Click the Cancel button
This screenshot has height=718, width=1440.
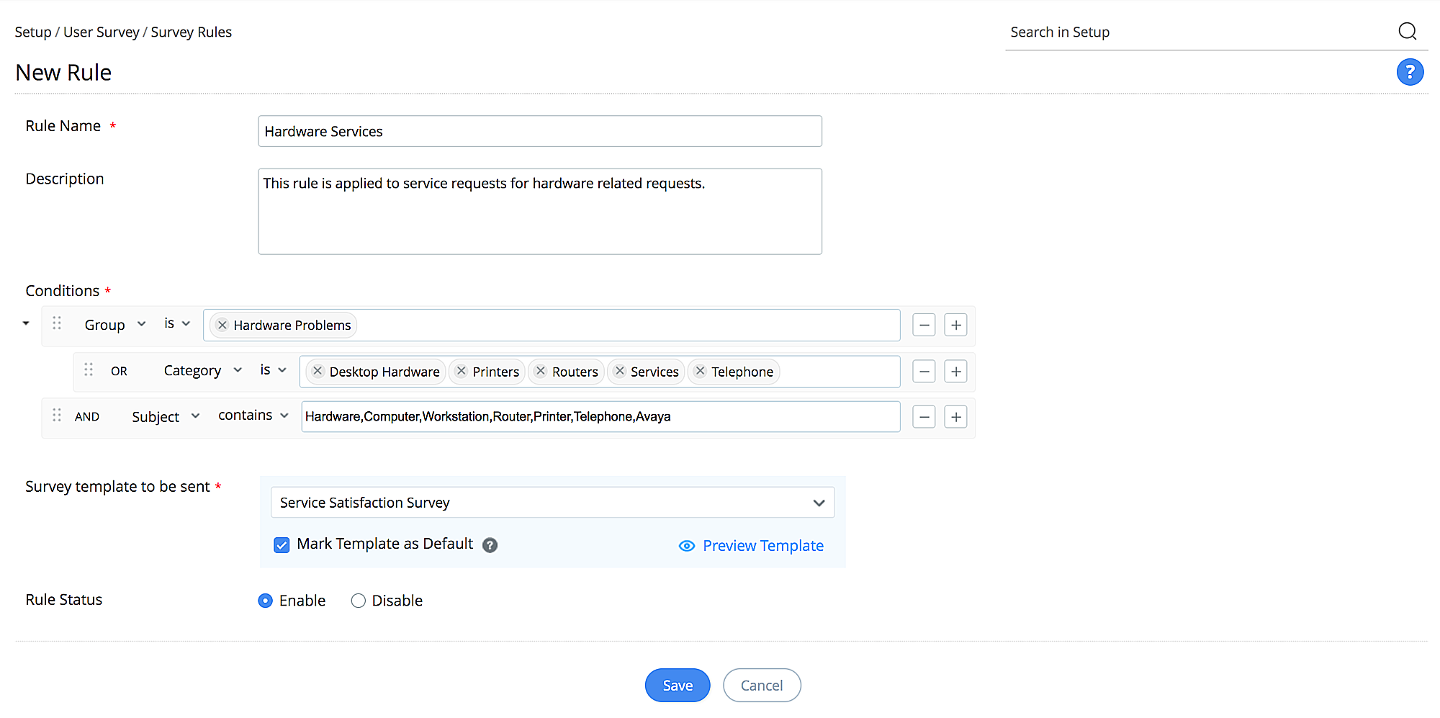(x=761, y=686)
